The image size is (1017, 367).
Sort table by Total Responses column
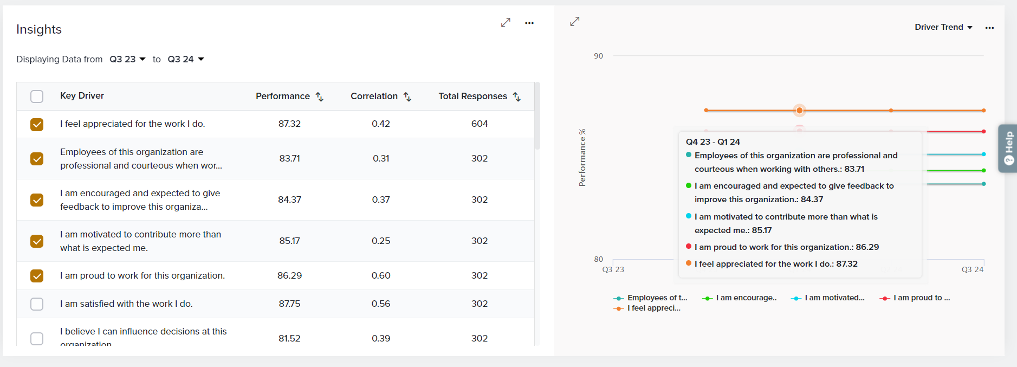517,96
